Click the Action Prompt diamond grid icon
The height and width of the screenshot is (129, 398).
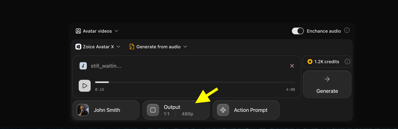coord(223,110)
